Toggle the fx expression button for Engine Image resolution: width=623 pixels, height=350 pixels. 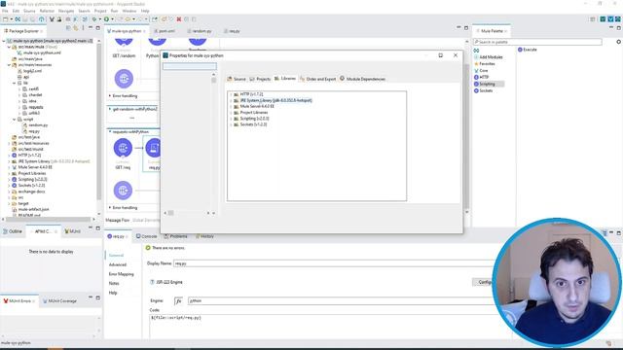pos(178,301)
